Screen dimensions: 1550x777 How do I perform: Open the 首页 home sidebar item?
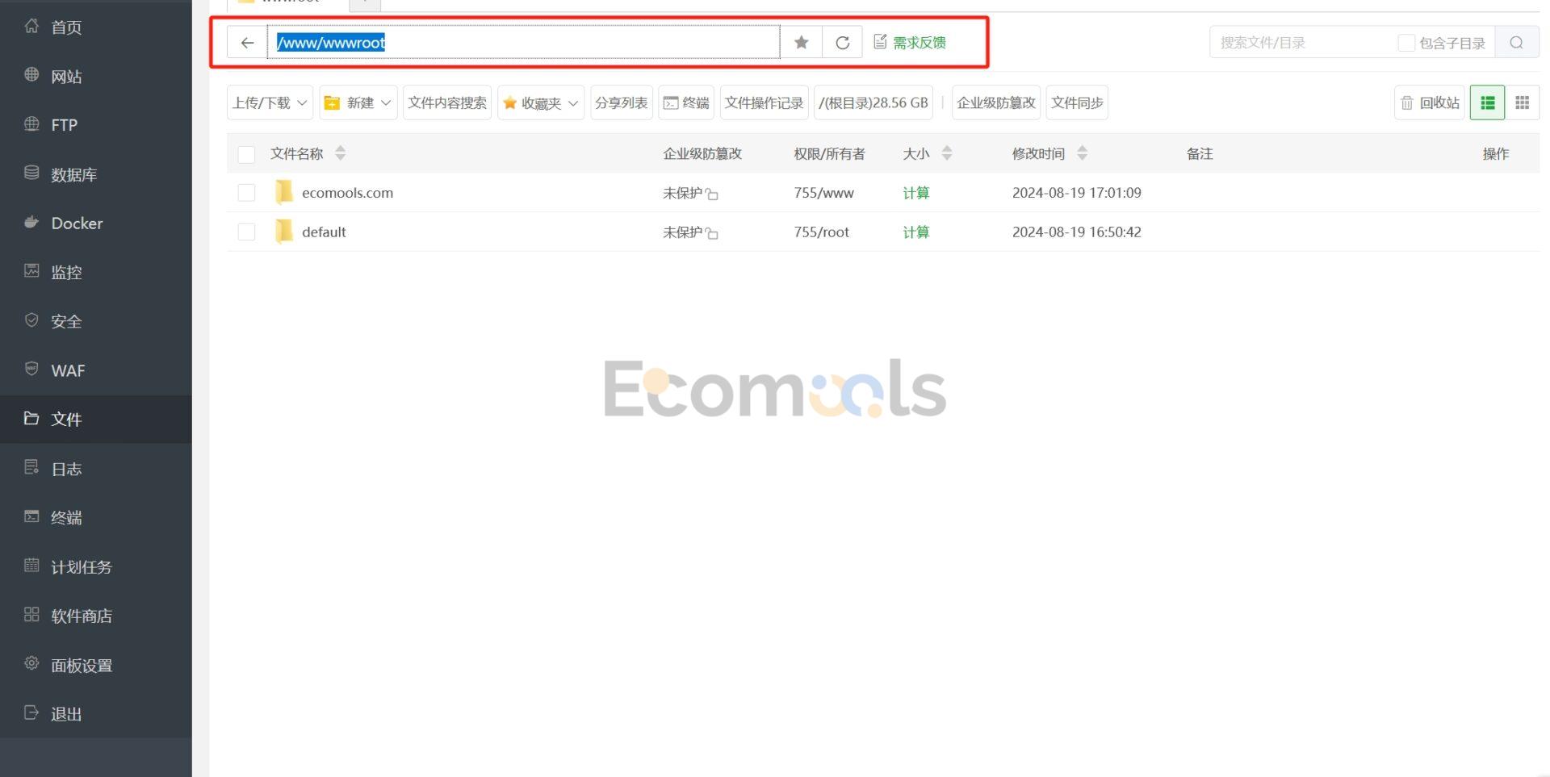(x=95, y=27)
